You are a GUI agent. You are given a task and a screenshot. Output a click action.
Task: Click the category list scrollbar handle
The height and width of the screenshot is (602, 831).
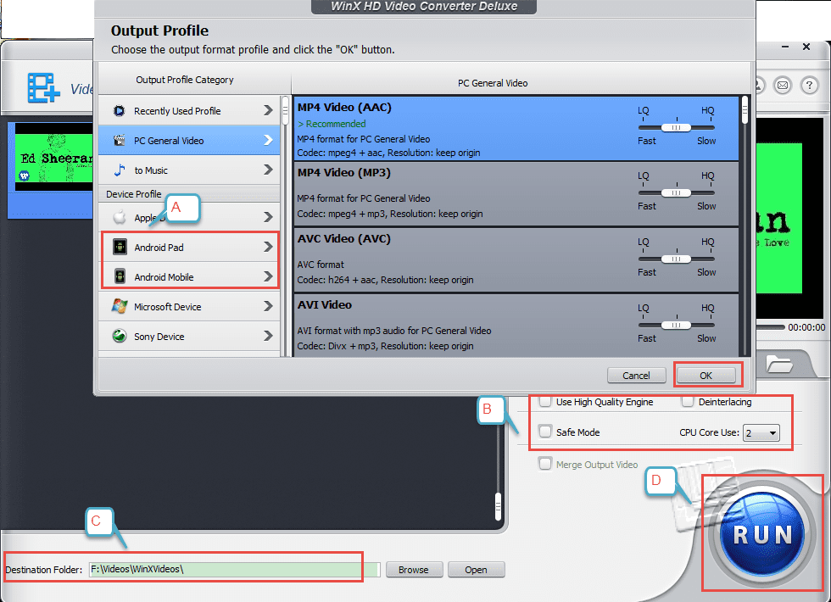[x=285, y=111]
